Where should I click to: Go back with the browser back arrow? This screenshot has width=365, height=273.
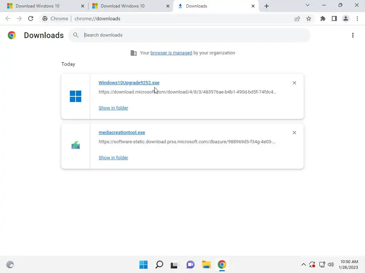point(8,18)
